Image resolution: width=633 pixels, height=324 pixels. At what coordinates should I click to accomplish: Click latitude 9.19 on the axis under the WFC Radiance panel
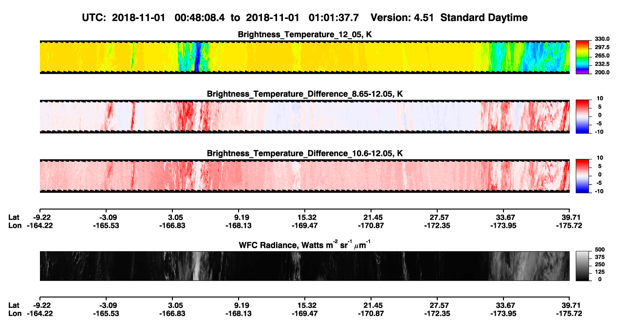(238, 305)
